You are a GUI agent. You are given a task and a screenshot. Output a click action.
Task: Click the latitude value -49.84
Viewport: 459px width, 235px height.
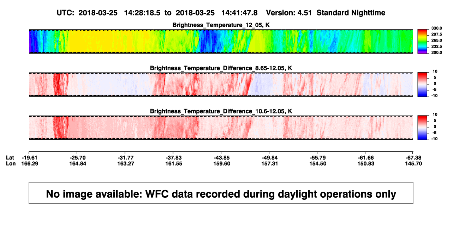coord(269,157)
